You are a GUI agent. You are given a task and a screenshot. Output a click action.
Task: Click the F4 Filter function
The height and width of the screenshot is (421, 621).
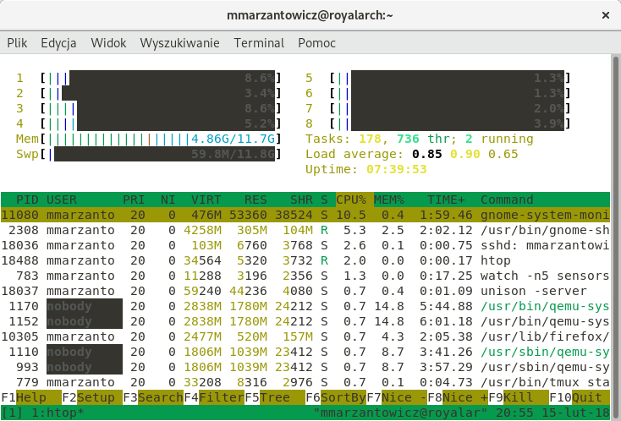pos(214,397)
